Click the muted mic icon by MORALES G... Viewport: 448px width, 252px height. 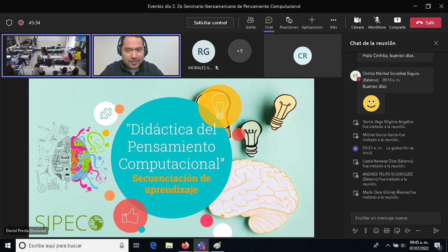217,68
